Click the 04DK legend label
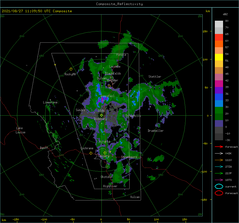239x223 pixels. (x=228, y=153)
